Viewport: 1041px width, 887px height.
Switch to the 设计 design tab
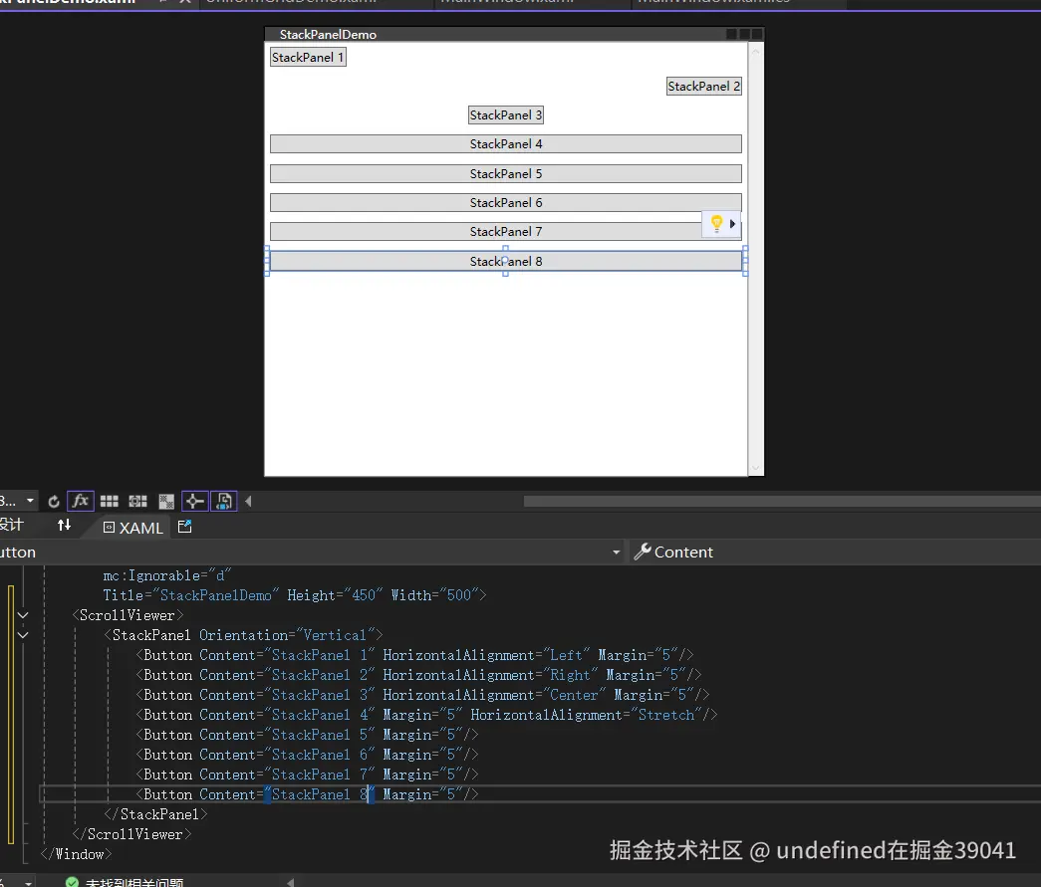point(12,525)
